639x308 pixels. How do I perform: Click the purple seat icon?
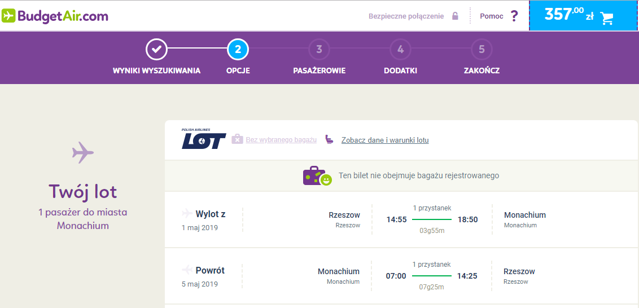tap(329, 139)
